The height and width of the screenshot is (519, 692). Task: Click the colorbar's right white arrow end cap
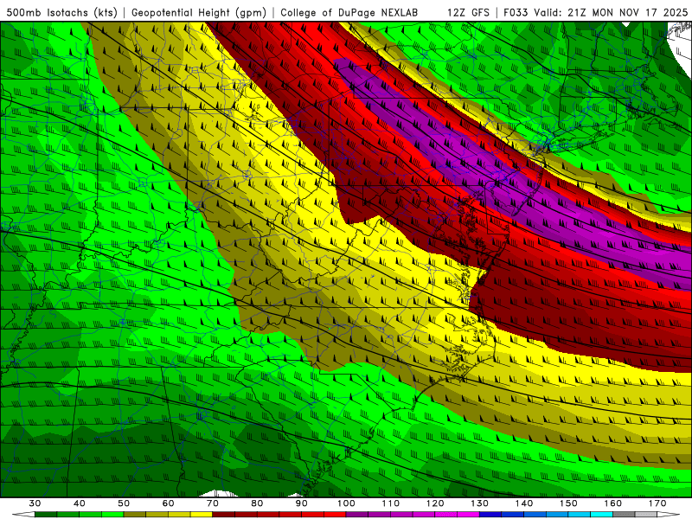(668, 515)
